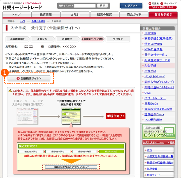Open 株価ボード(登録・自動) favorite link

coord(160,163)
